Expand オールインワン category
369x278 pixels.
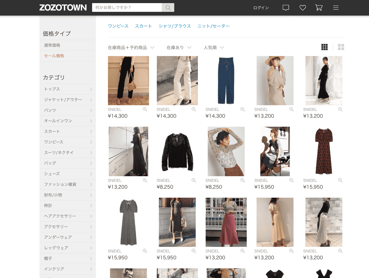click(x=68, y=121)
